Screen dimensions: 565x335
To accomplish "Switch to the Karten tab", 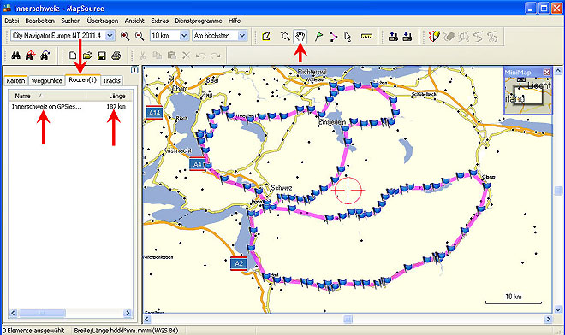I will (x=16, y=81).
